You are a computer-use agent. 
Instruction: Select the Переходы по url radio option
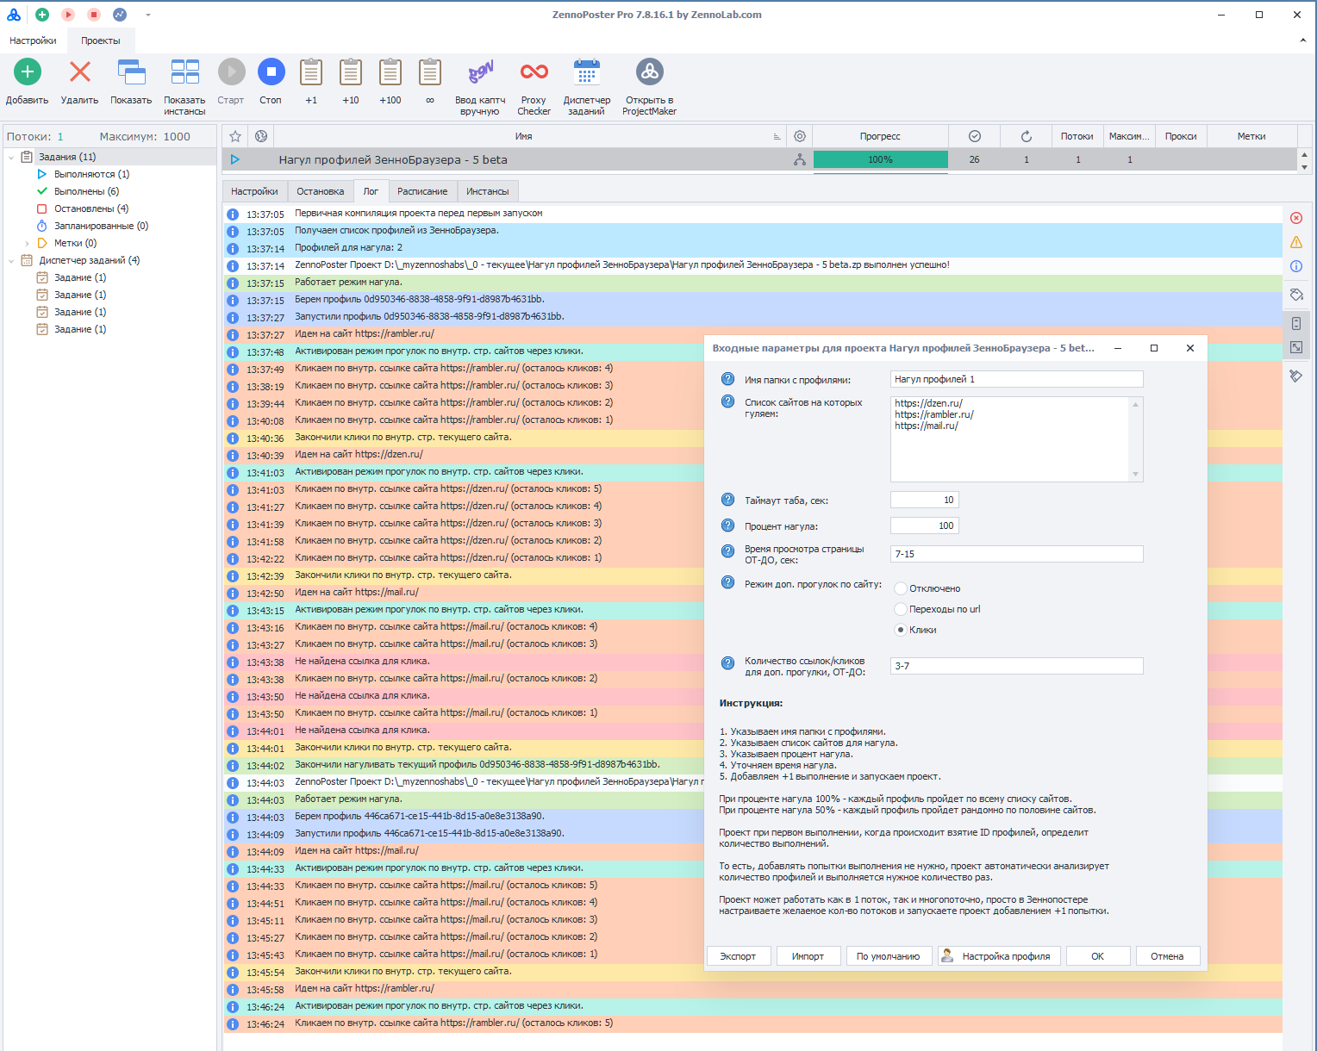pos(901,609)
